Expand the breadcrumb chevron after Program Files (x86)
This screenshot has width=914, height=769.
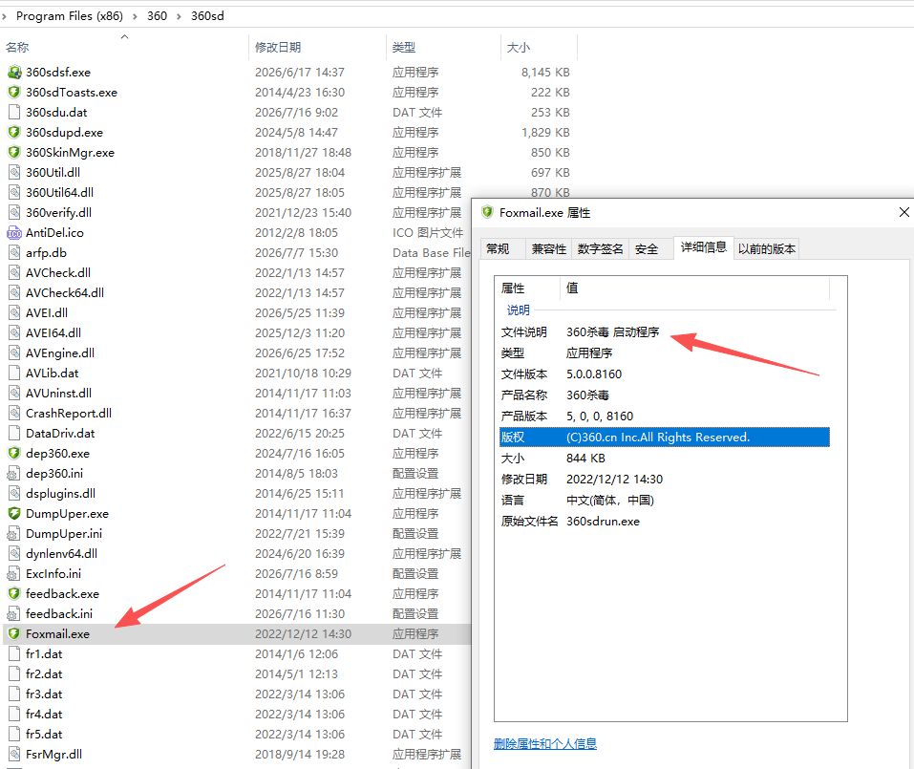point(135,16)
